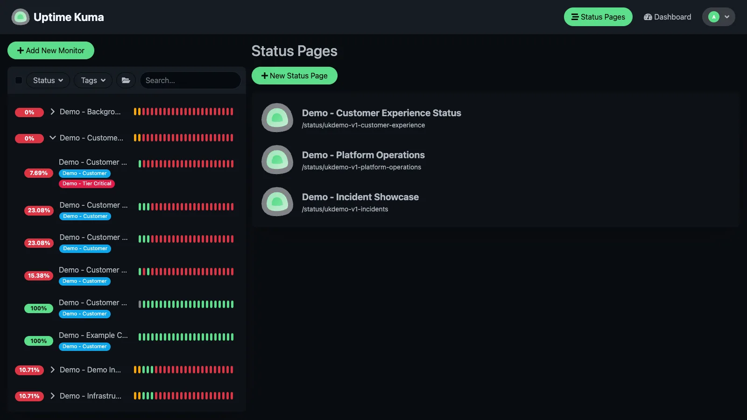Click the 15.38% uptime badge
Image resolution: width=747 pixels, height=420 pixels.
(x=39, y=276)
